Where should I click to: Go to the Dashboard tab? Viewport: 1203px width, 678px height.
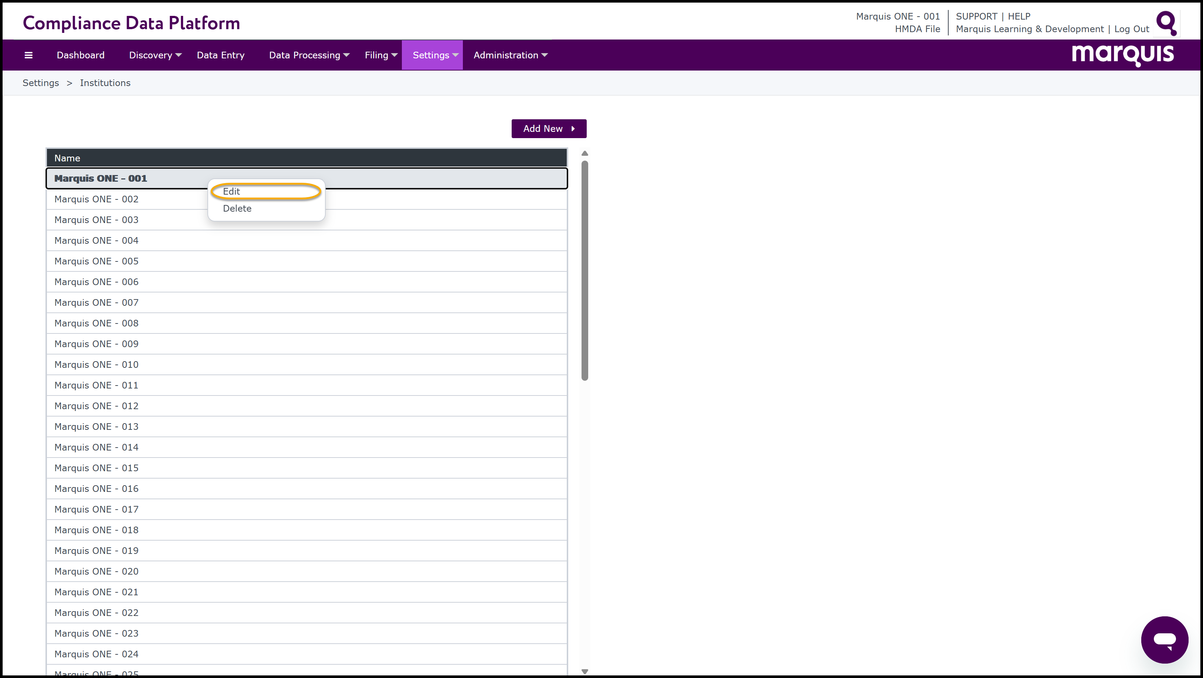tap(81, 55)
